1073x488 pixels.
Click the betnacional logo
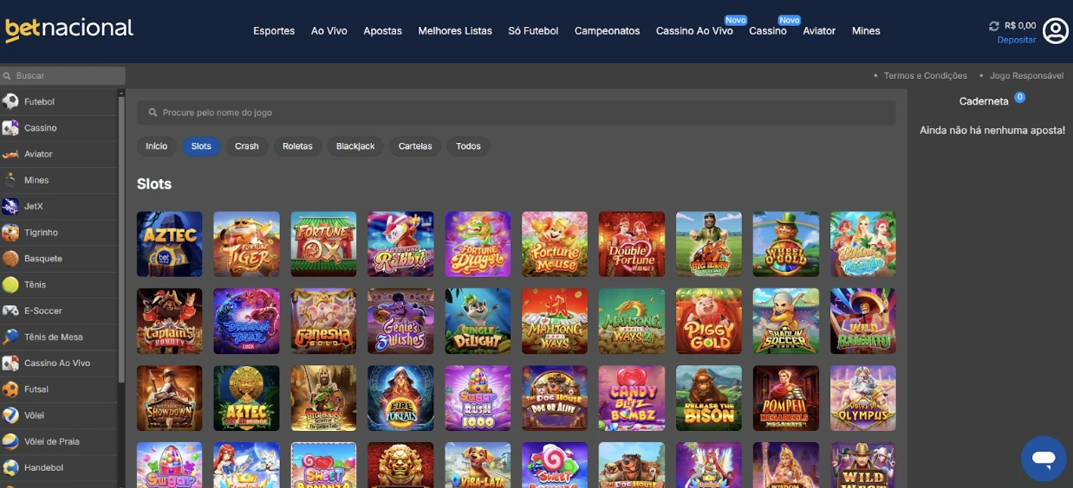(69, 29)
